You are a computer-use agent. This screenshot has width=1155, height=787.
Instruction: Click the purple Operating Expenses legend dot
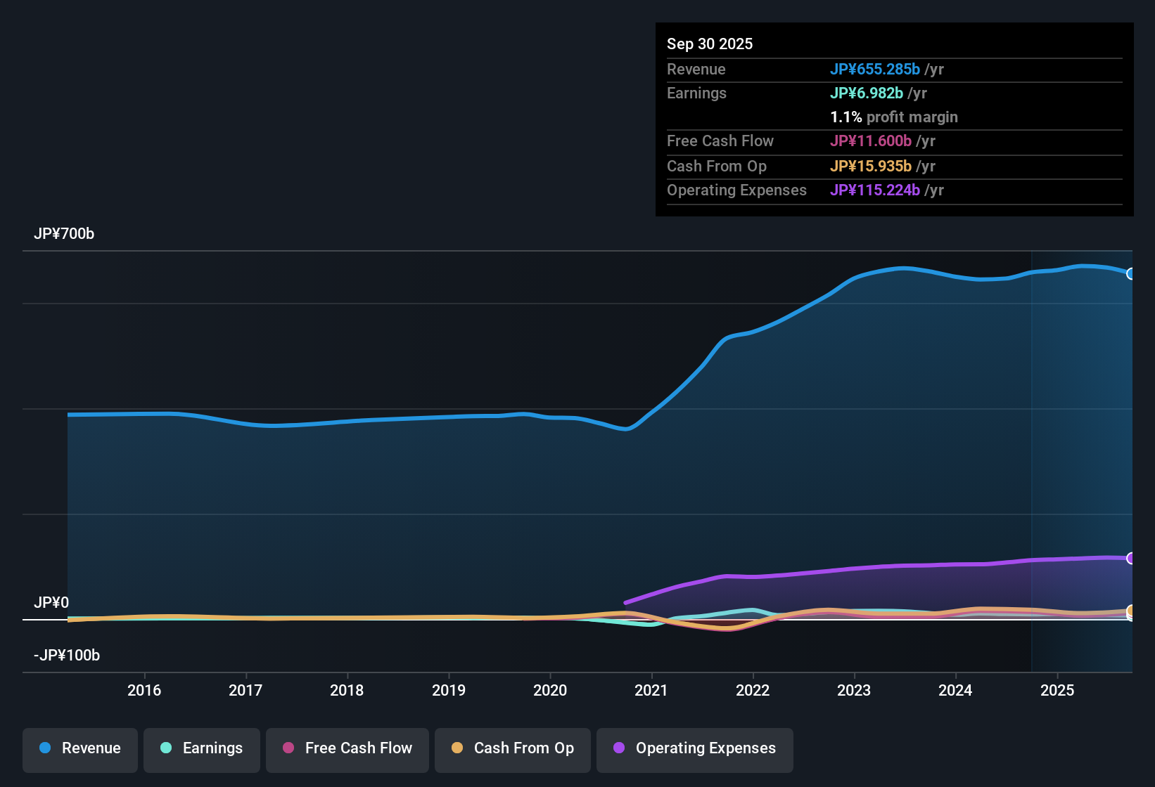click(619, 748)
